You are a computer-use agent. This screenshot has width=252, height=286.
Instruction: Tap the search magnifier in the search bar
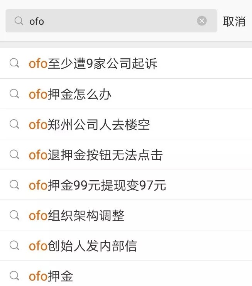pyautogui.click(x=19, y=21)
